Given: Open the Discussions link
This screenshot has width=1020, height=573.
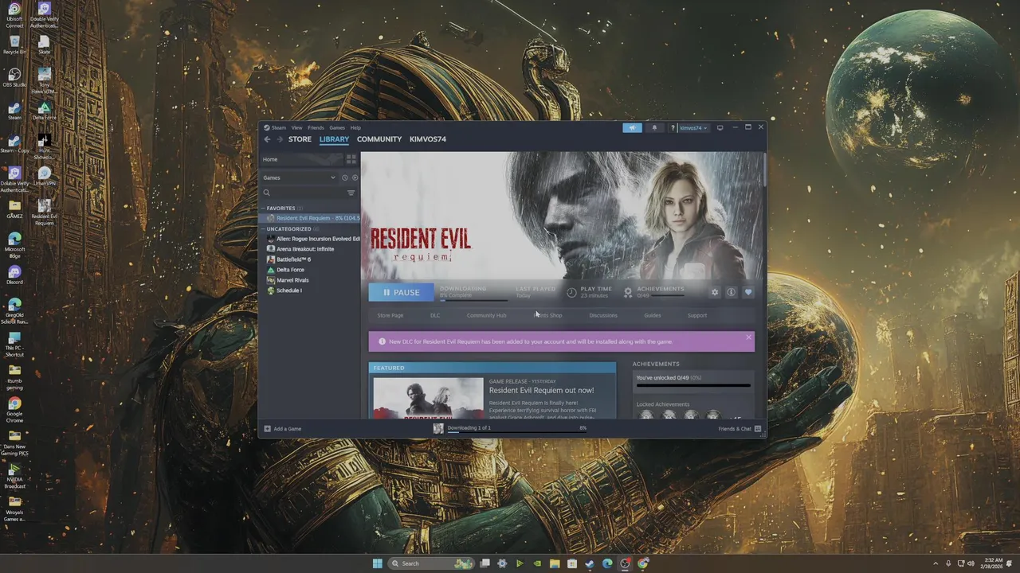Looking at the screenshot, I should (603, 315).
